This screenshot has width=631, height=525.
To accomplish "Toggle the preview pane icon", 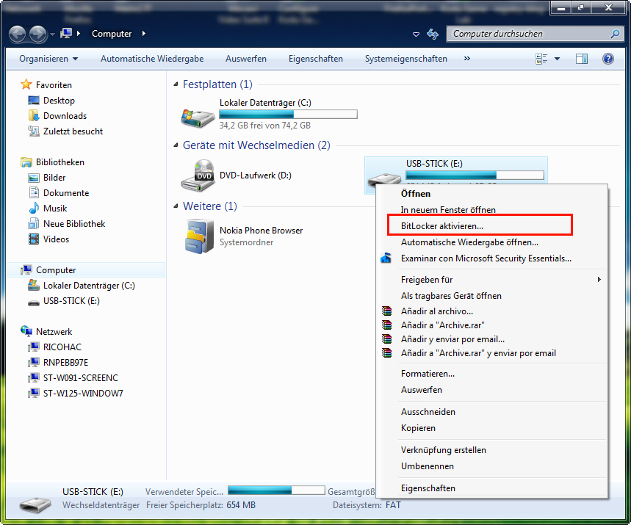I will point(581,59).
